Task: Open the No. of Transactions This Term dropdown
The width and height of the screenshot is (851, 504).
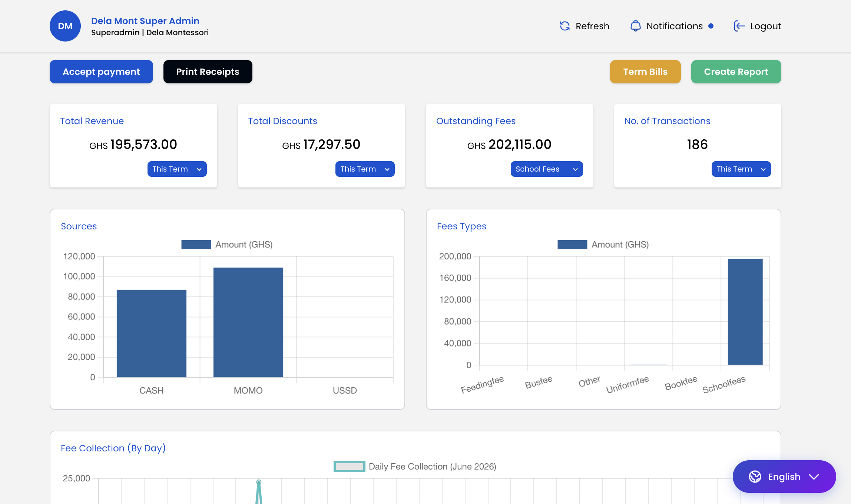Action: [741, 169]
